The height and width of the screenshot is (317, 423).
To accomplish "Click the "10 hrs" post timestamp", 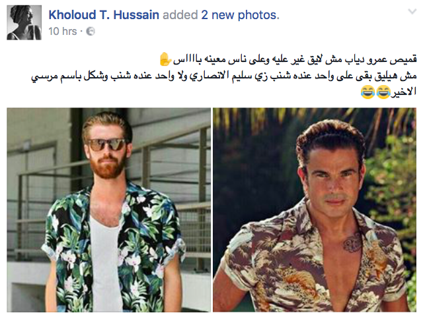I will coord(63,32).
